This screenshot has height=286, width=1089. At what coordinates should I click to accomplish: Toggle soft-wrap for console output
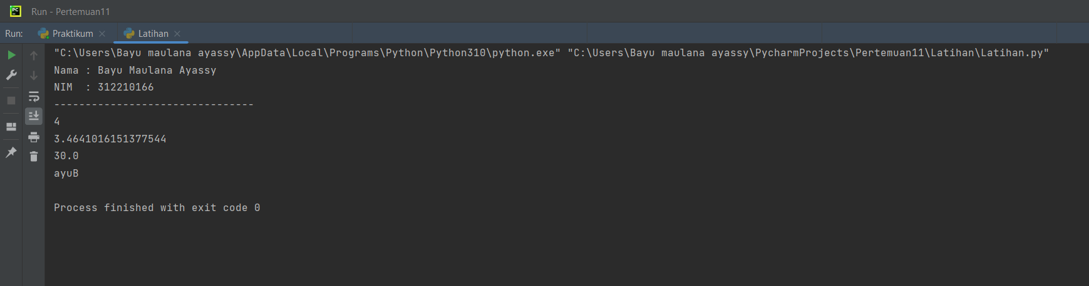(34, 96)
